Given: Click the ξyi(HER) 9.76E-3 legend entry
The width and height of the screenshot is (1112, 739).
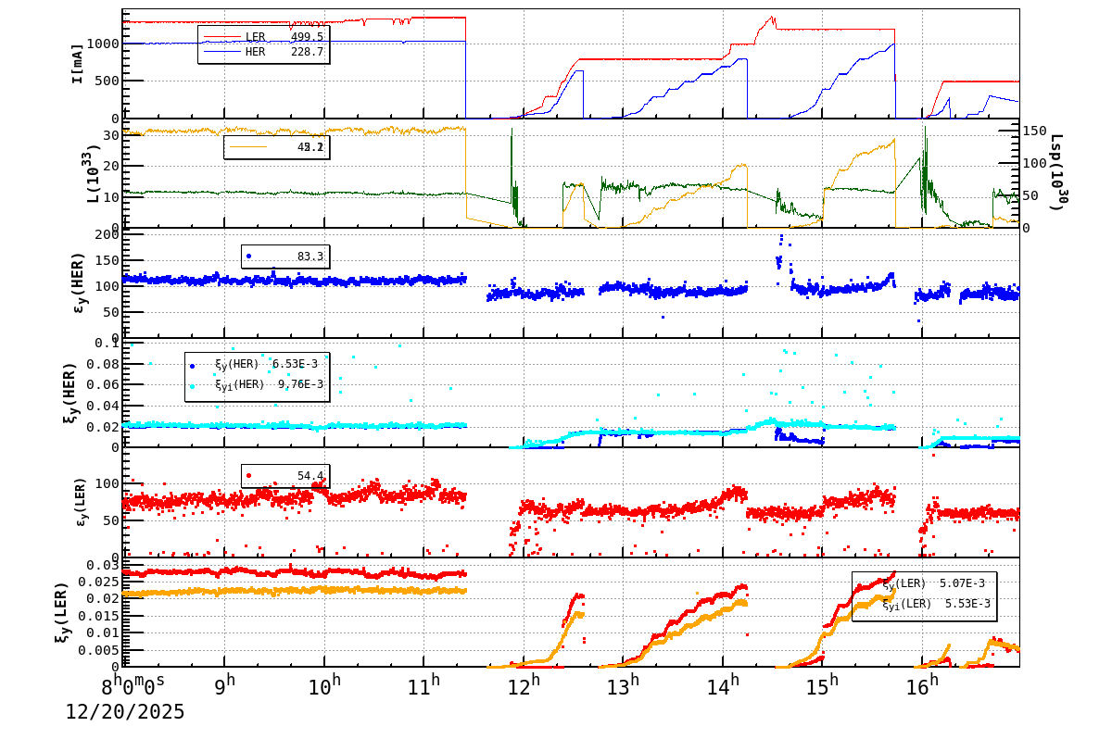Looking at the screenshot, I should [x=257, y=384].
